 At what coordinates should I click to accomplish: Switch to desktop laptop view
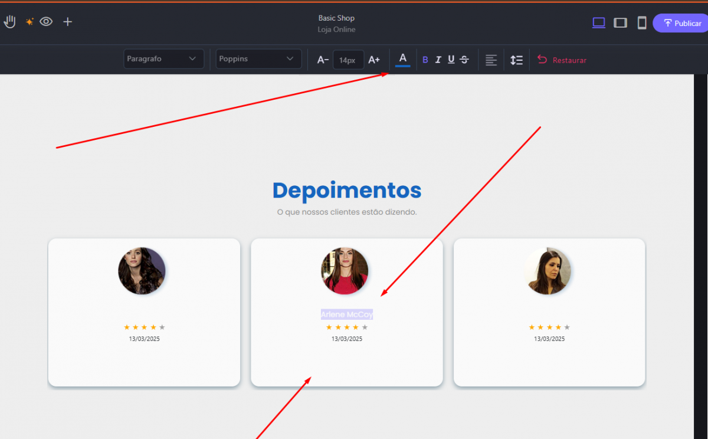[x=599, y=23]
